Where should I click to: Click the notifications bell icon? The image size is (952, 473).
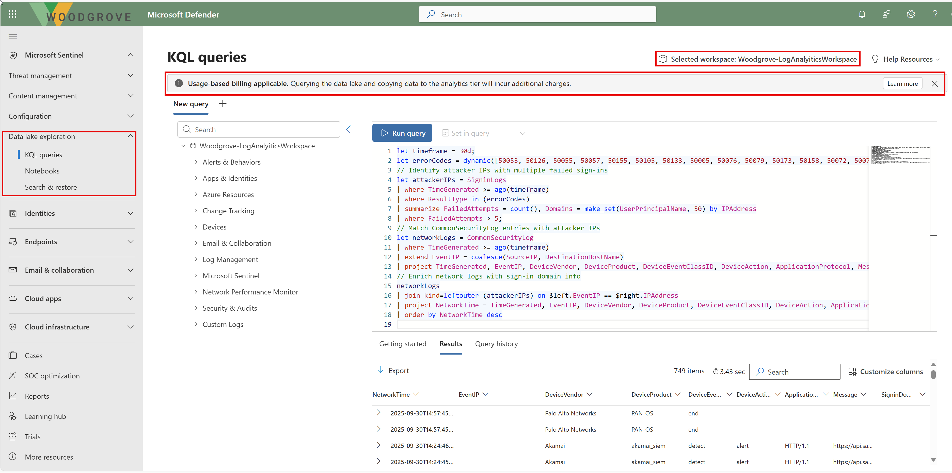point(862,14)
